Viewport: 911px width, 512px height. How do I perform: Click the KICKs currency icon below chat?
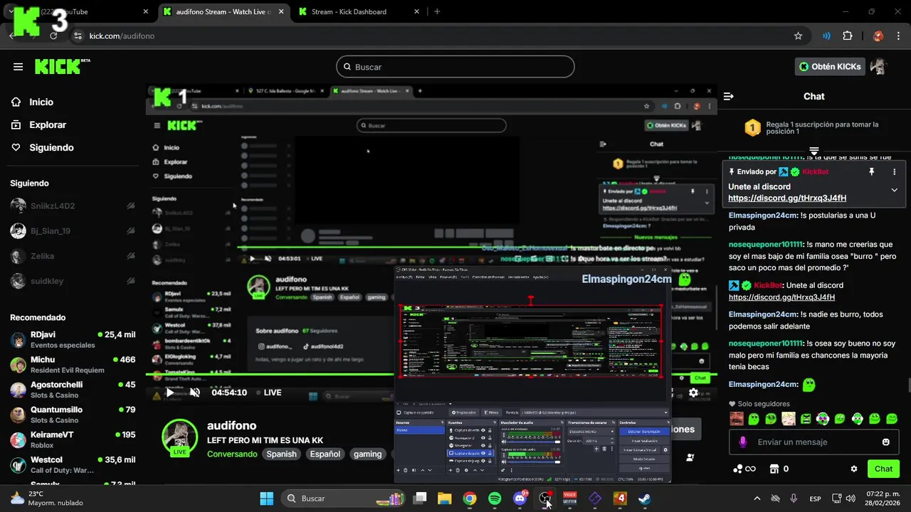point(738,469)
